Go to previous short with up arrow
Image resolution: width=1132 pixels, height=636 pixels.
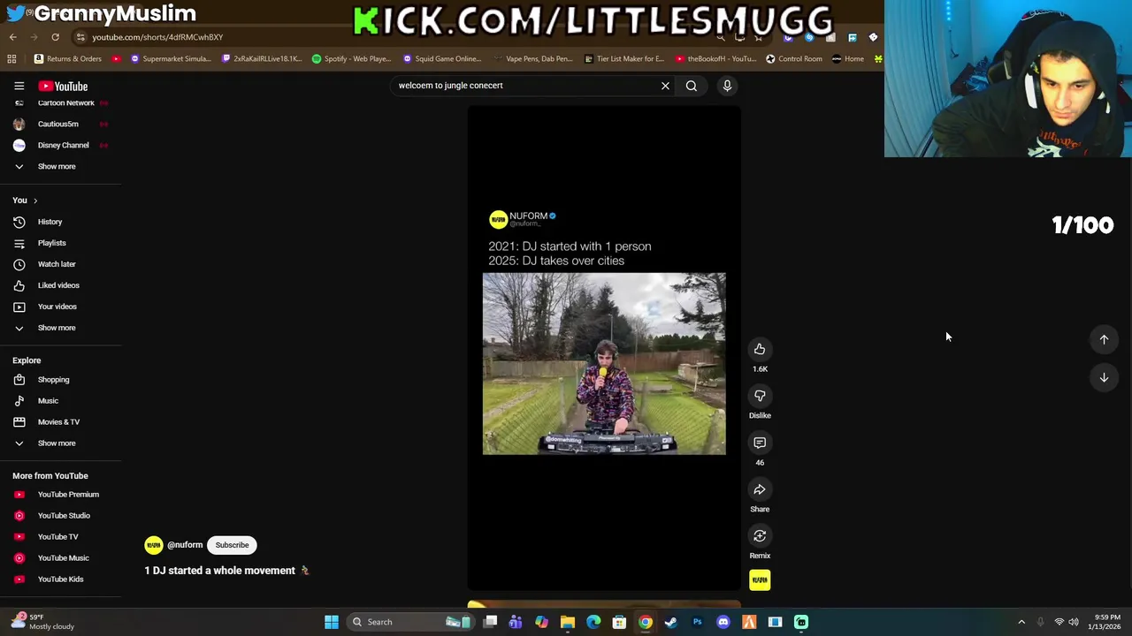1104,339
